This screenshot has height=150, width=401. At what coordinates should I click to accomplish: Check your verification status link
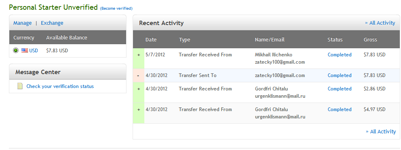click(x=60, y=86)
